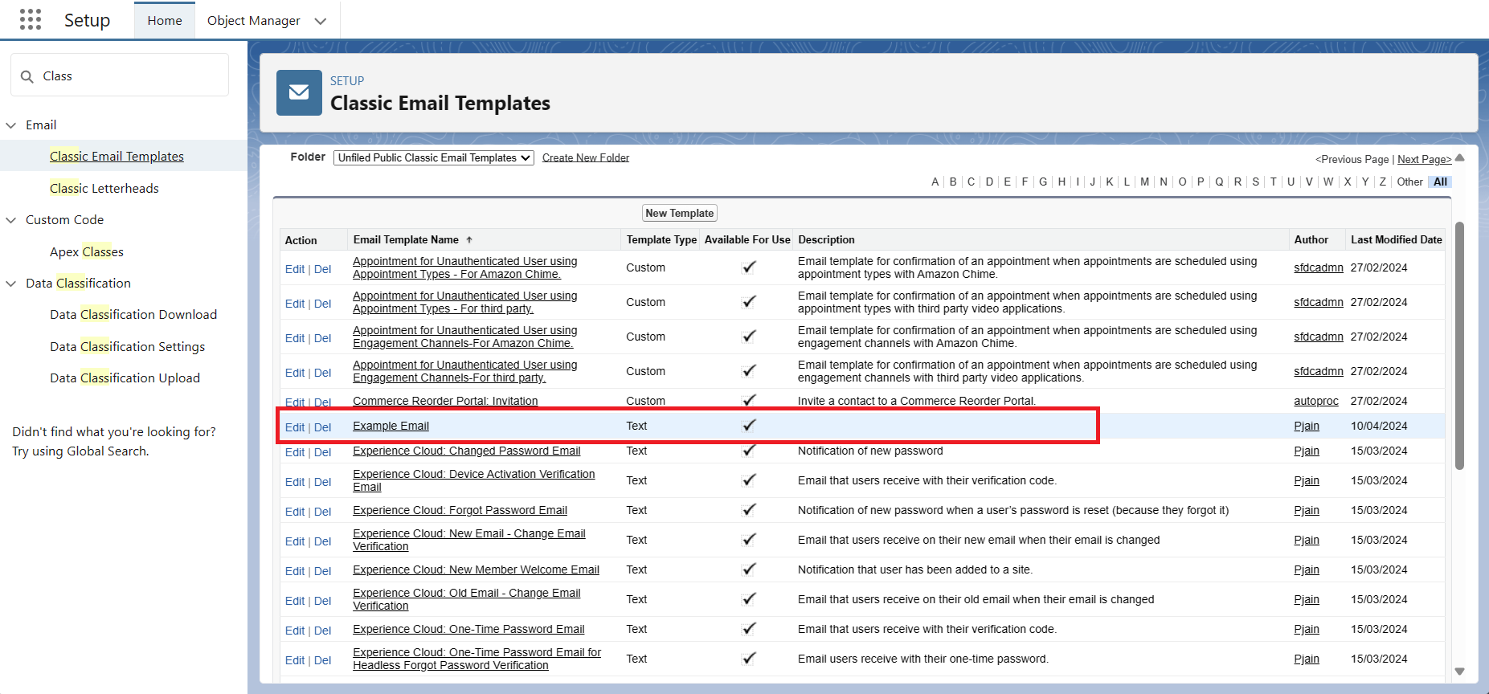The width and height of the screenshot is (1489, 694).
Task: Click the sort arrow beside Email Template Name
Action: pyautogui.click(x=469, y=240)
